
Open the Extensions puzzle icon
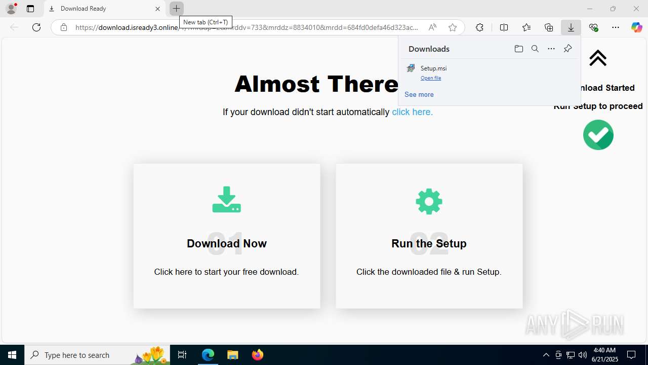479,27
